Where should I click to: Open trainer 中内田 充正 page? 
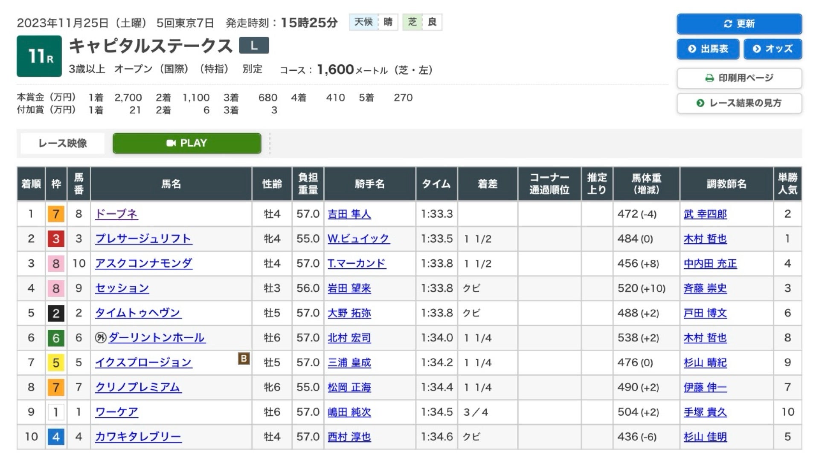(710, 263)
